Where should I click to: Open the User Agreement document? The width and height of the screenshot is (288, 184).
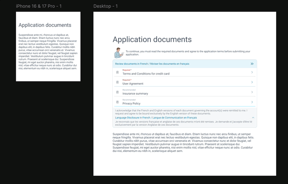[133, 83]
